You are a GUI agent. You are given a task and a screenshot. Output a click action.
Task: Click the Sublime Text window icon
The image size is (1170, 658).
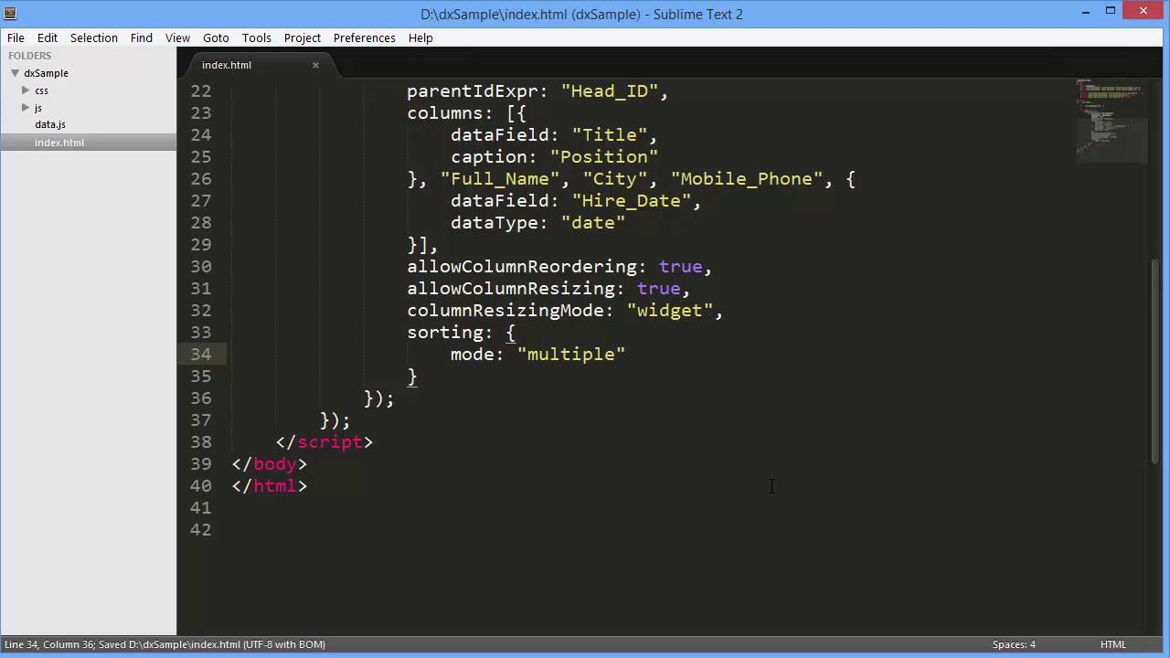click(x=10, y=13)
